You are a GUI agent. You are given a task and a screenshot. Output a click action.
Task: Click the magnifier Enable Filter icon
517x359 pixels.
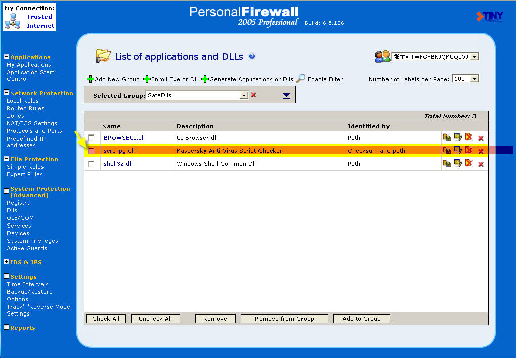click(300, 78)
